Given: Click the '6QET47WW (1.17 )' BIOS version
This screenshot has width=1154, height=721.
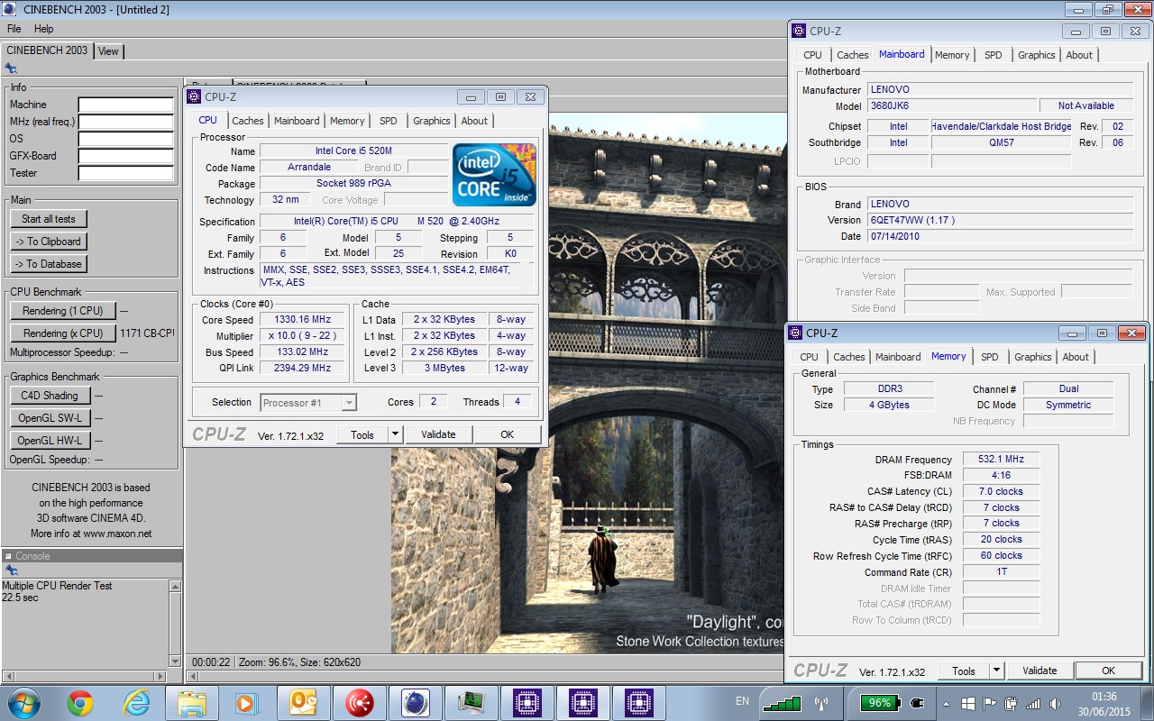Looking at the screenshot, I should pyautogui.click(x=1000, y=220).
